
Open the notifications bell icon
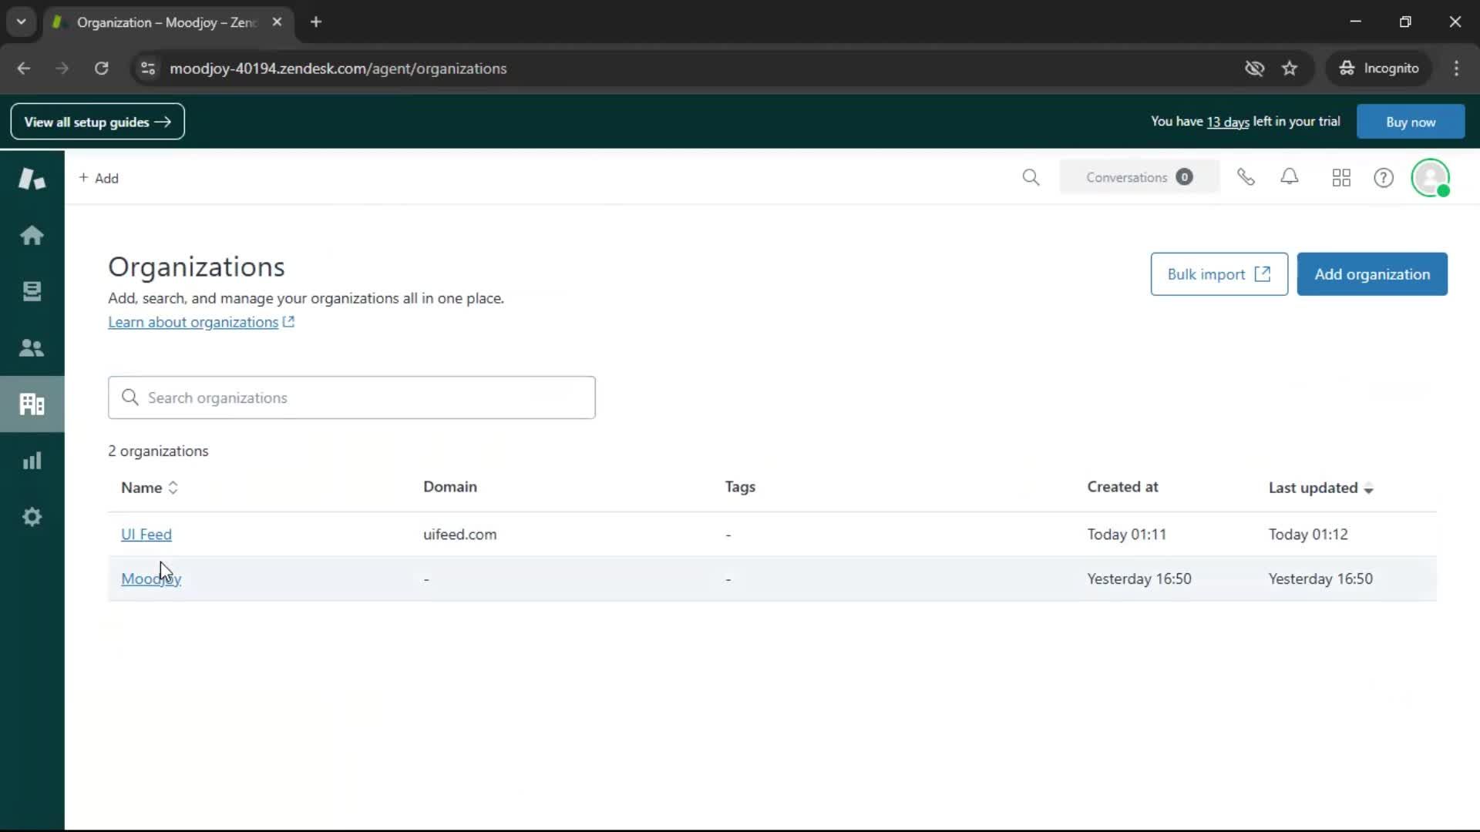[1290, 177]
